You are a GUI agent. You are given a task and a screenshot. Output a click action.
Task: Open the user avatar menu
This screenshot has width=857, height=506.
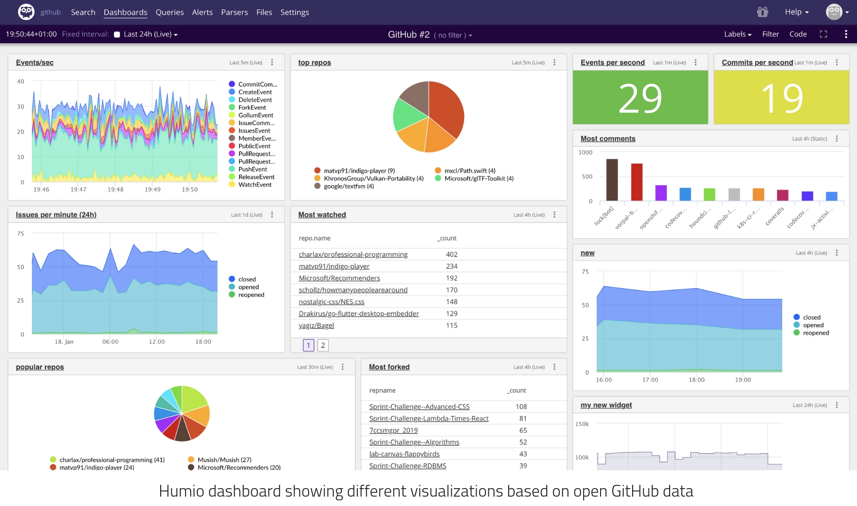(x=837, y=12)
